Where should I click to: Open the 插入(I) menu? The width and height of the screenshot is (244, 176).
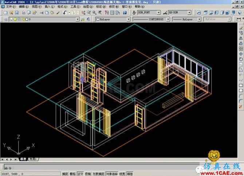tap(50, 7)
